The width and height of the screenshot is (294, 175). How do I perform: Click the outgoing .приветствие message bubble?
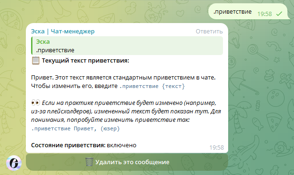point(248,11)
